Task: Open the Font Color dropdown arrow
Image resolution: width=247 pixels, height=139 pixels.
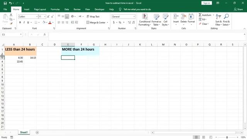Action: 53,22
